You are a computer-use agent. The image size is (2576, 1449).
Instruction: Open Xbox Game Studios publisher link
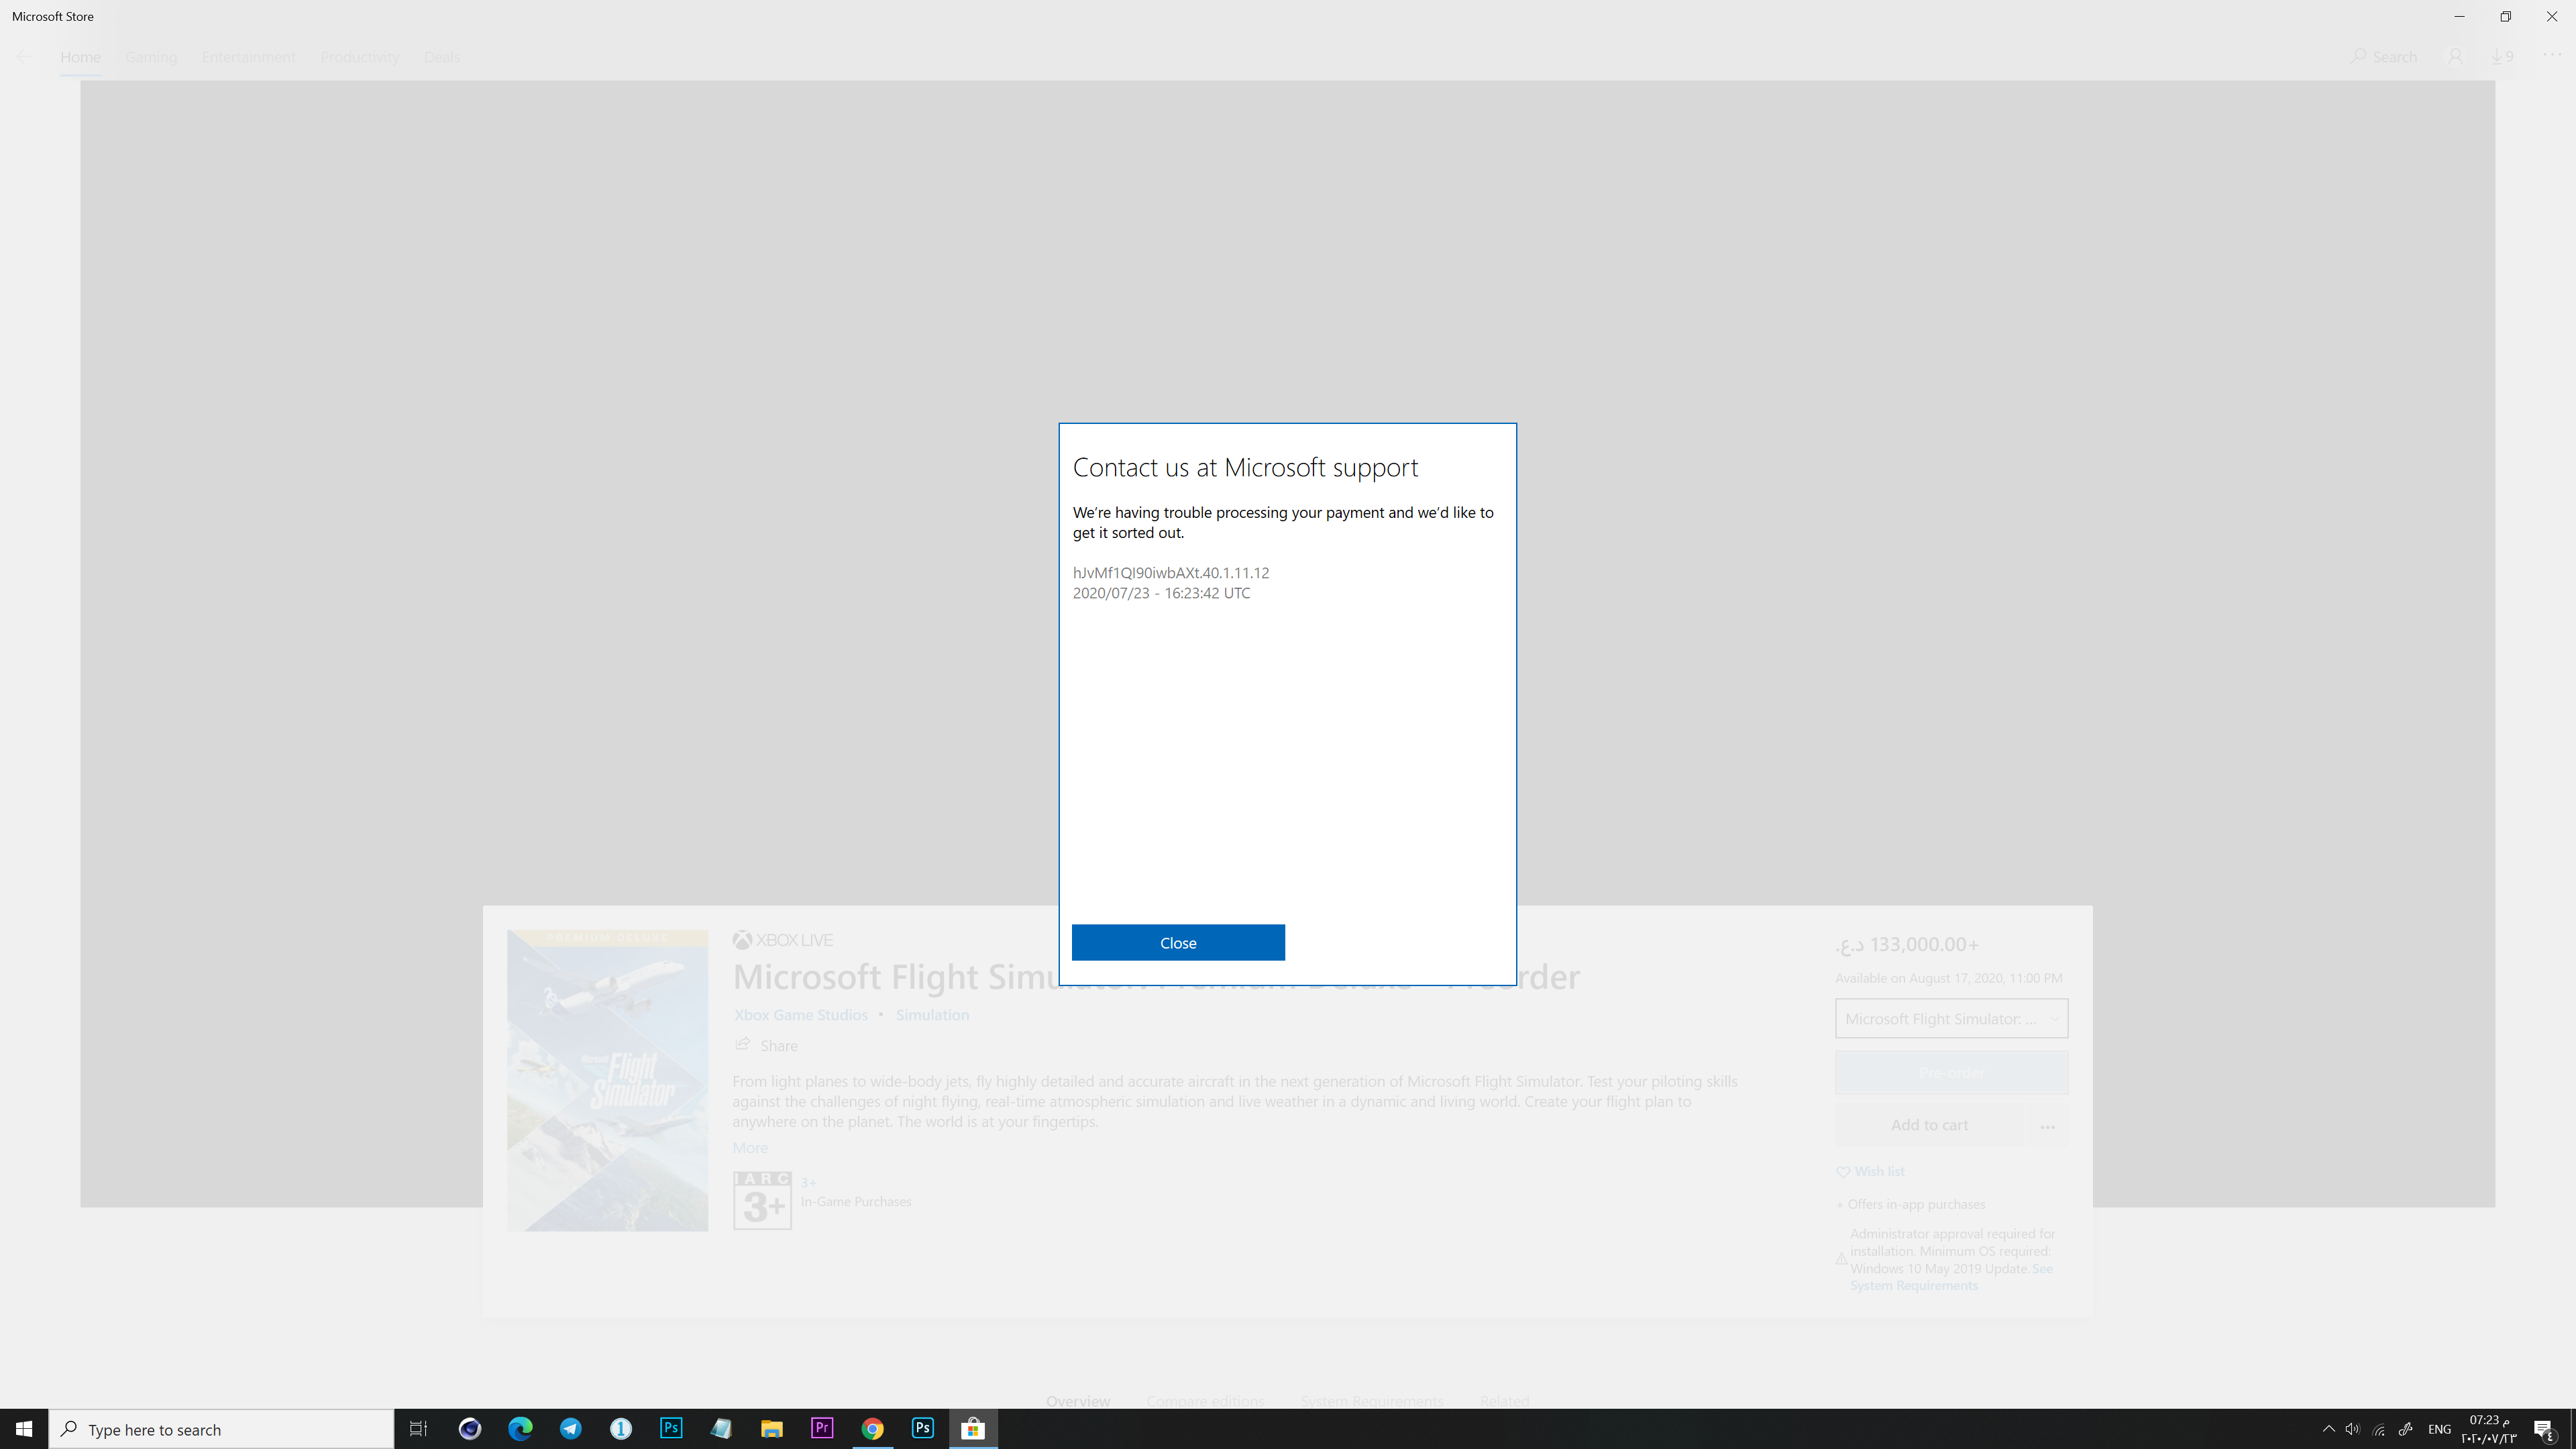tap(801, 1015)
